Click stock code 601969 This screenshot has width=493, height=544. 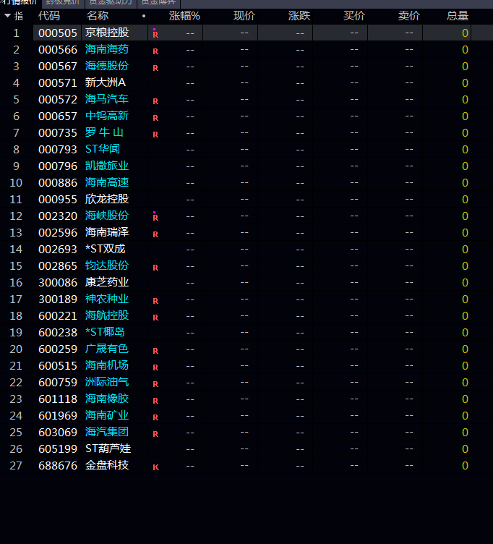point(58,416)
